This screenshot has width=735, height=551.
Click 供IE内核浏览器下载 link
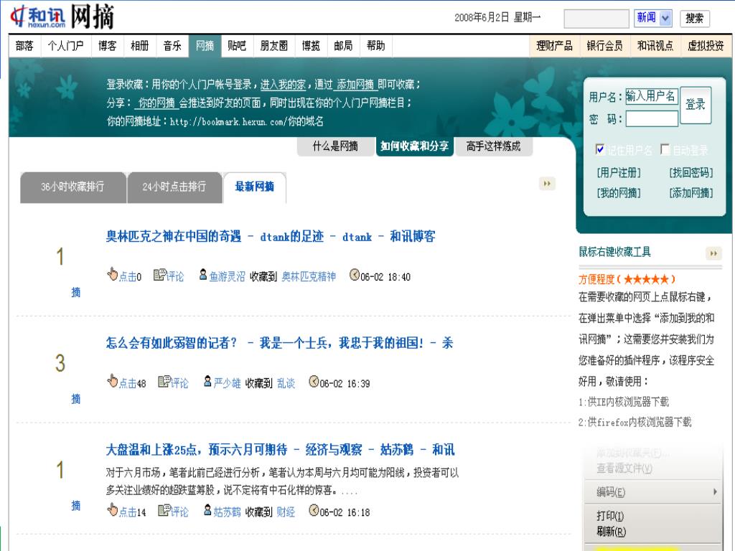[x=628, y=402]
